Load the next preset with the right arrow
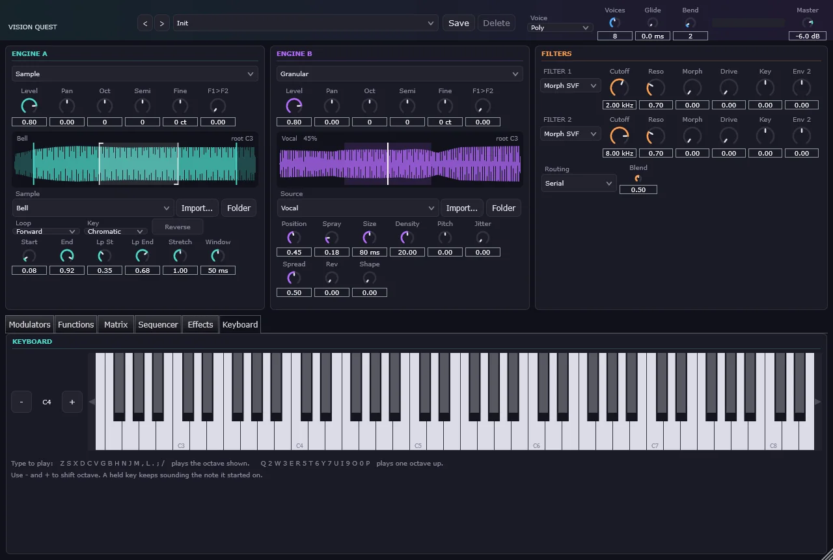Image resolution: width=833 pixels, height=560 pixels. 162,23
